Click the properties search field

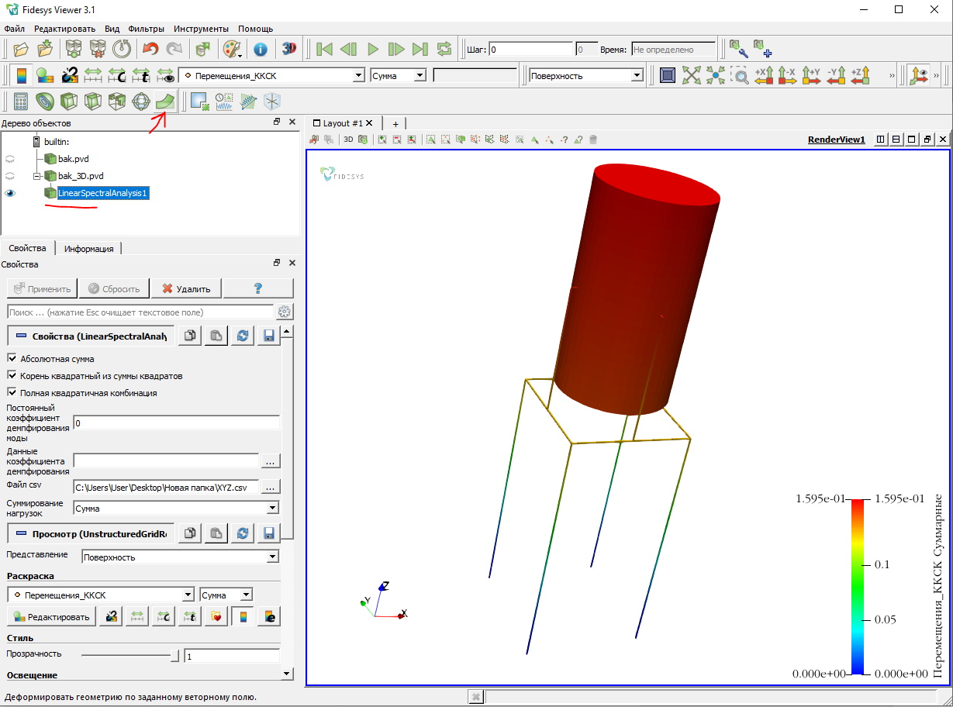coord(140,312)
